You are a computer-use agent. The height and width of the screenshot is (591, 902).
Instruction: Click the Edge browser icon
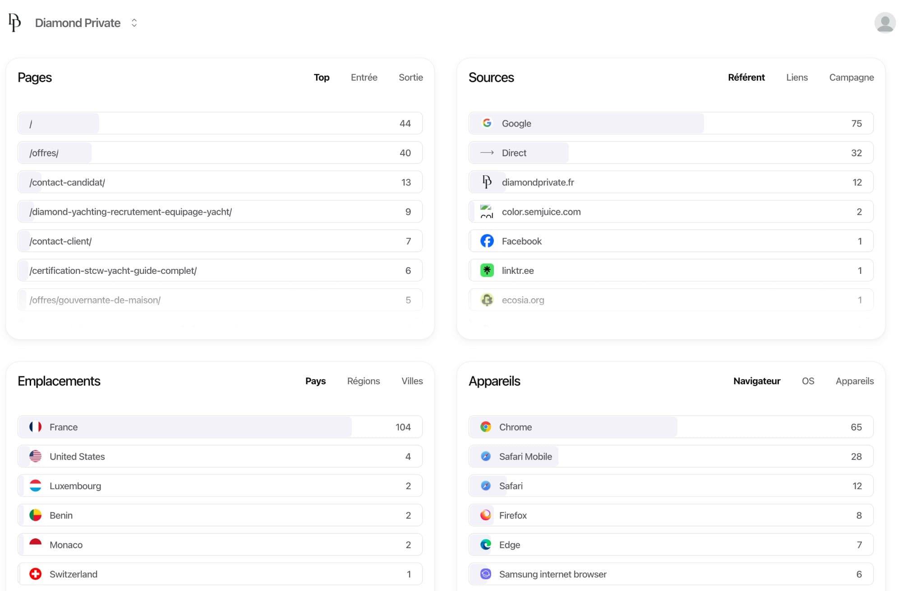tap(486, 545)
